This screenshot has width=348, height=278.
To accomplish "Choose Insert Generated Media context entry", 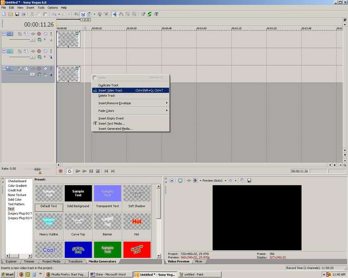I will pos(130,129).
